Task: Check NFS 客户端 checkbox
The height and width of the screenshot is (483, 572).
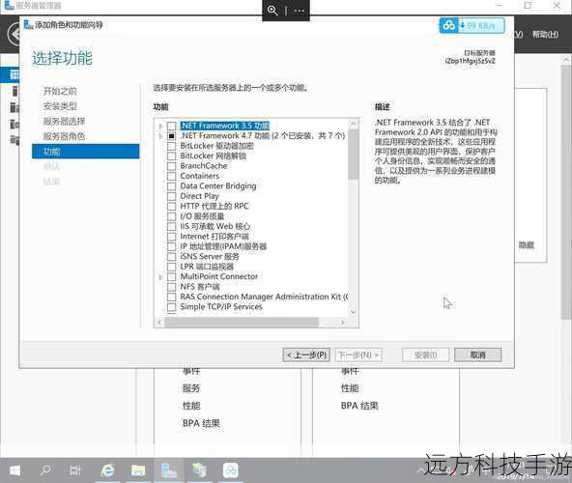Action: pyautogui.click(x=171, y=287)
